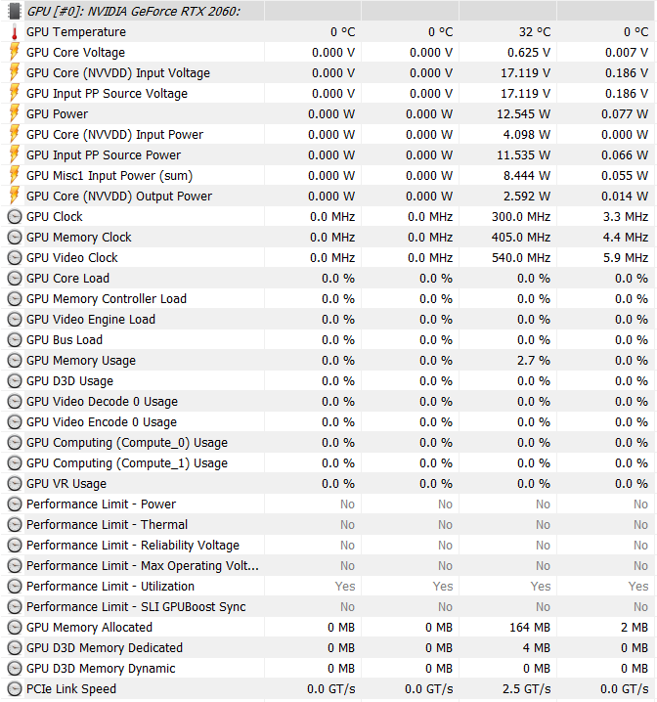Image resolution: width=657 pixels, height=702 pixels.
Task: Select the GPU Temperature sensor label
Action: tap(76, 32)
